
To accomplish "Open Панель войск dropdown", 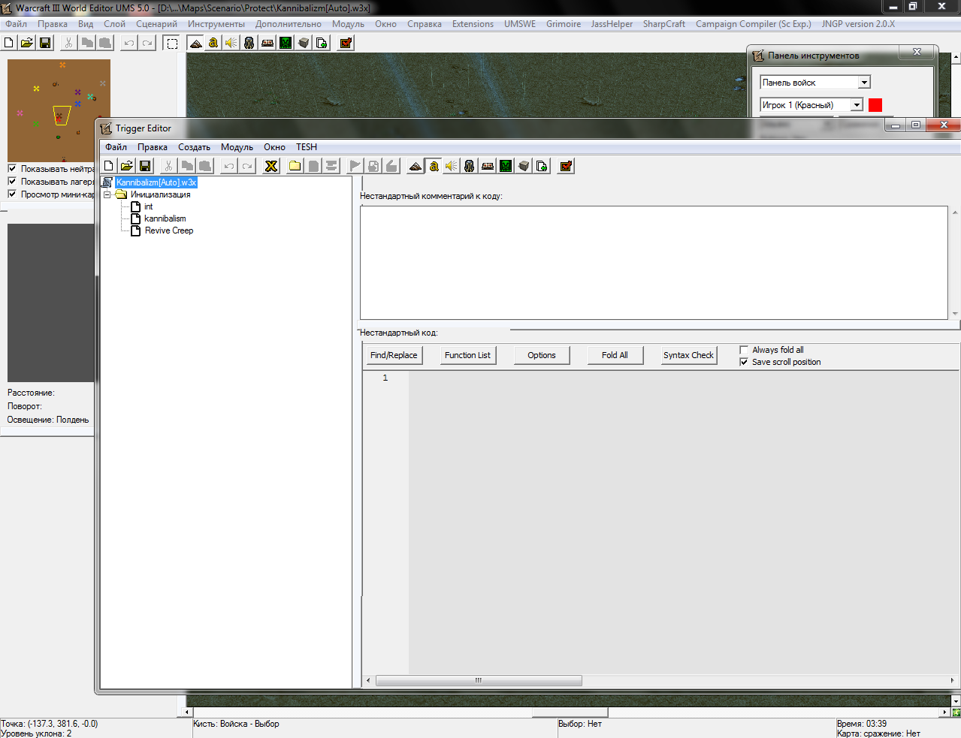I will point(864,83).
